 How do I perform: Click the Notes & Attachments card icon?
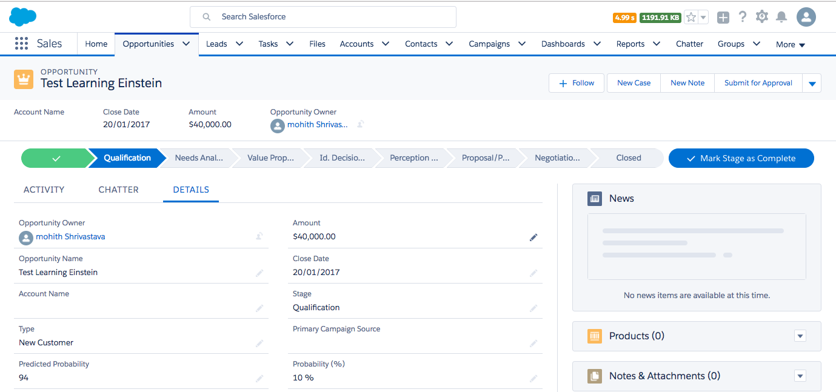[x=595, y=376]
